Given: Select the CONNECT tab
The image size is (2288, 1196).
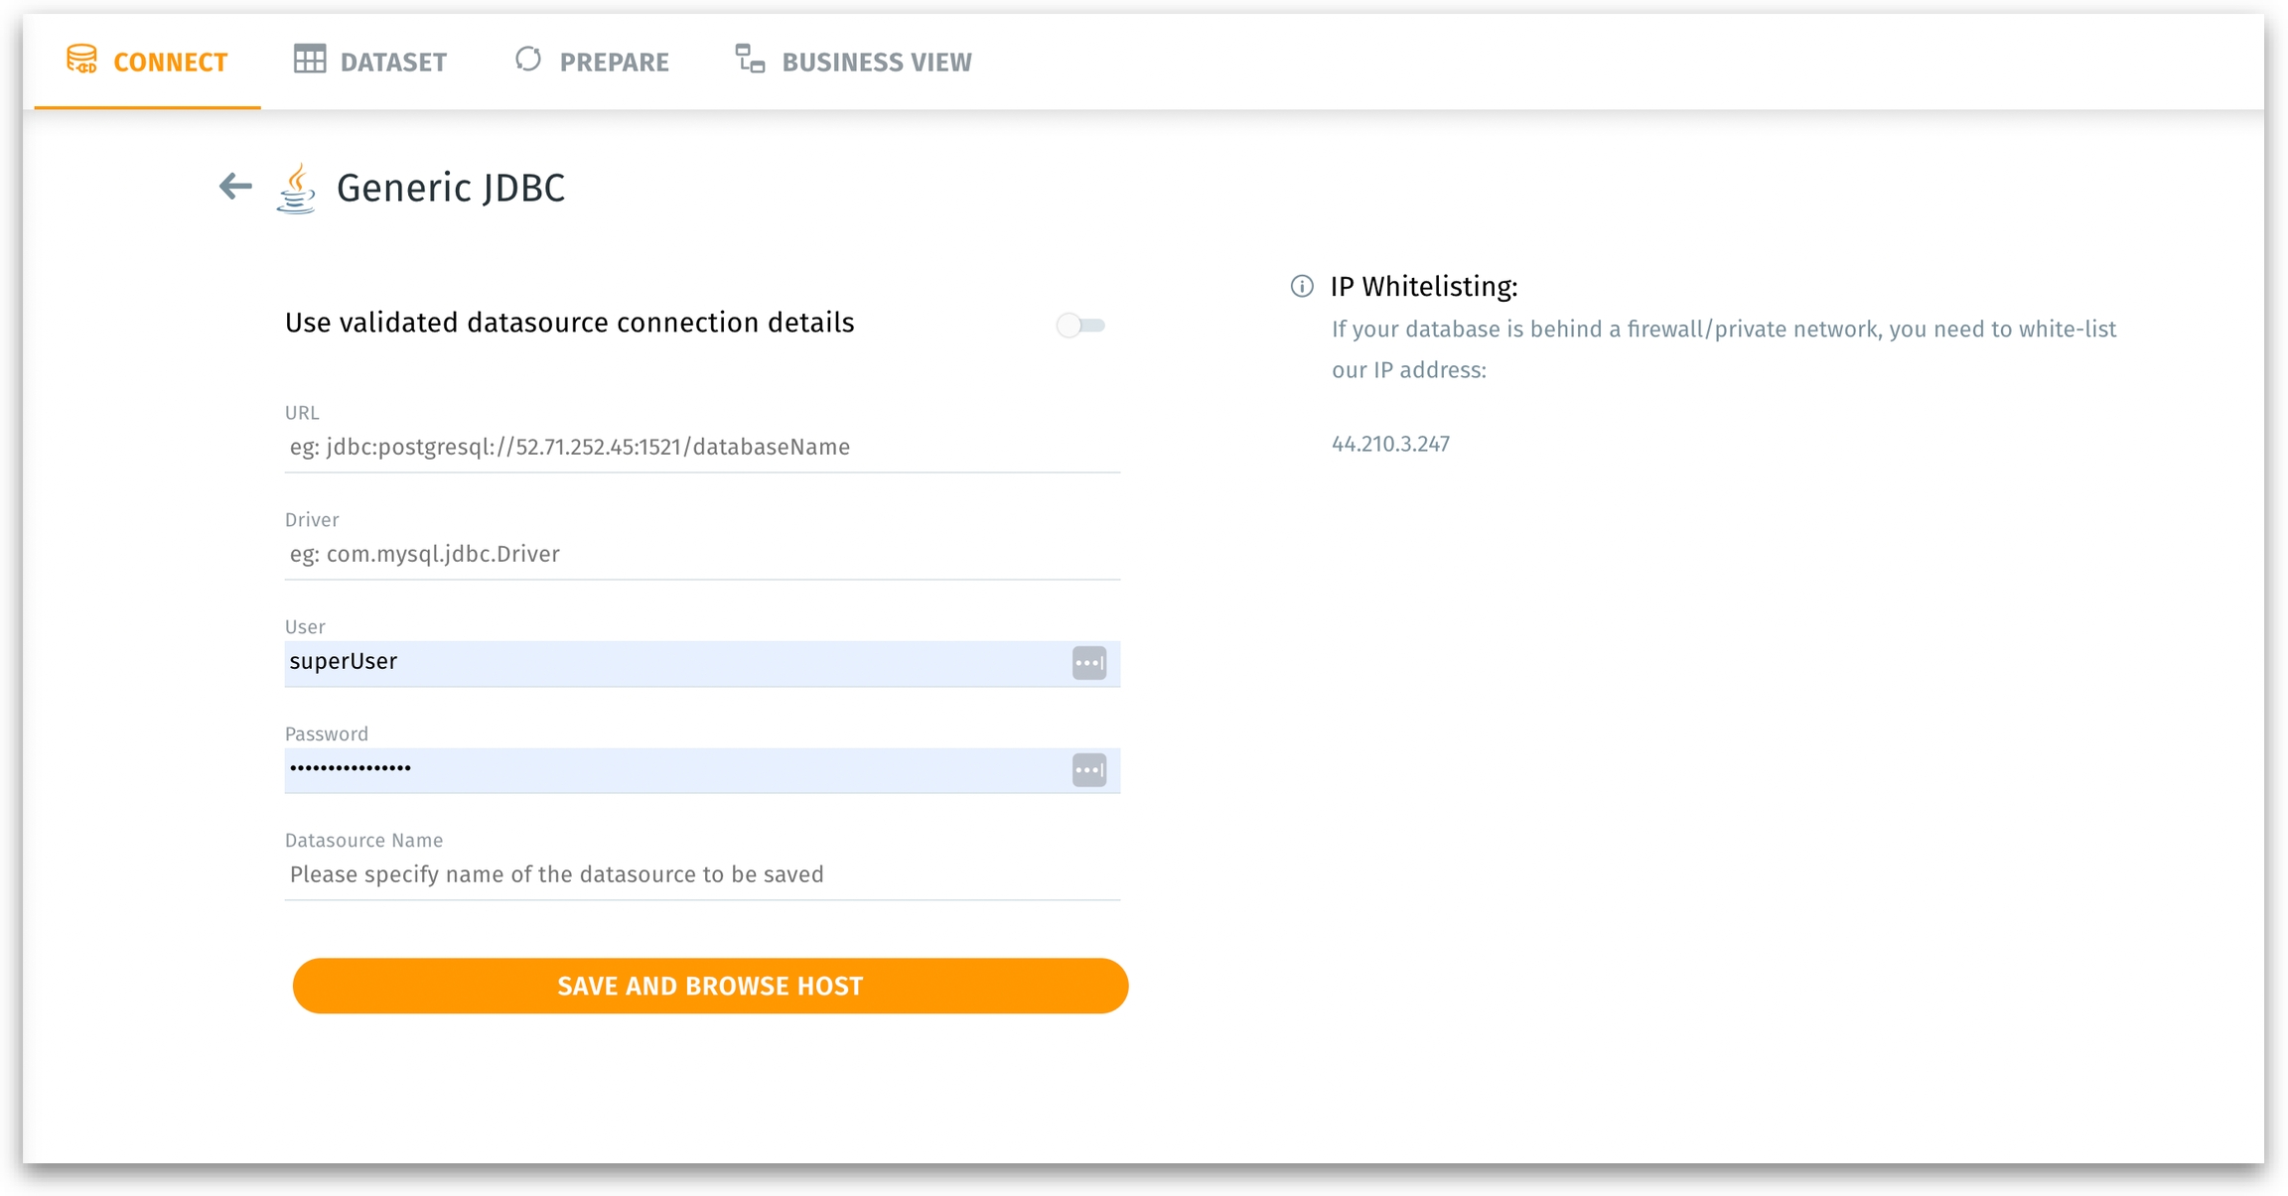Looking at the screenshot, I should tap(170, 63).
